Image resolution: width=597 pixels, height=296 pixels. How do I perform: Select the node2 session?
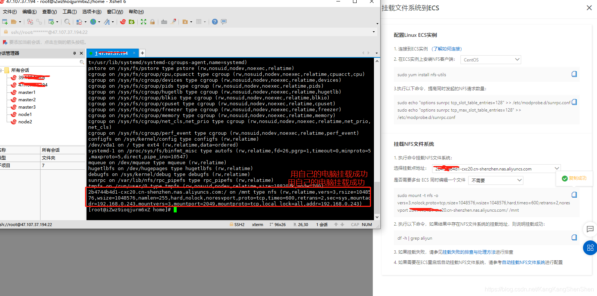(25, 122)
